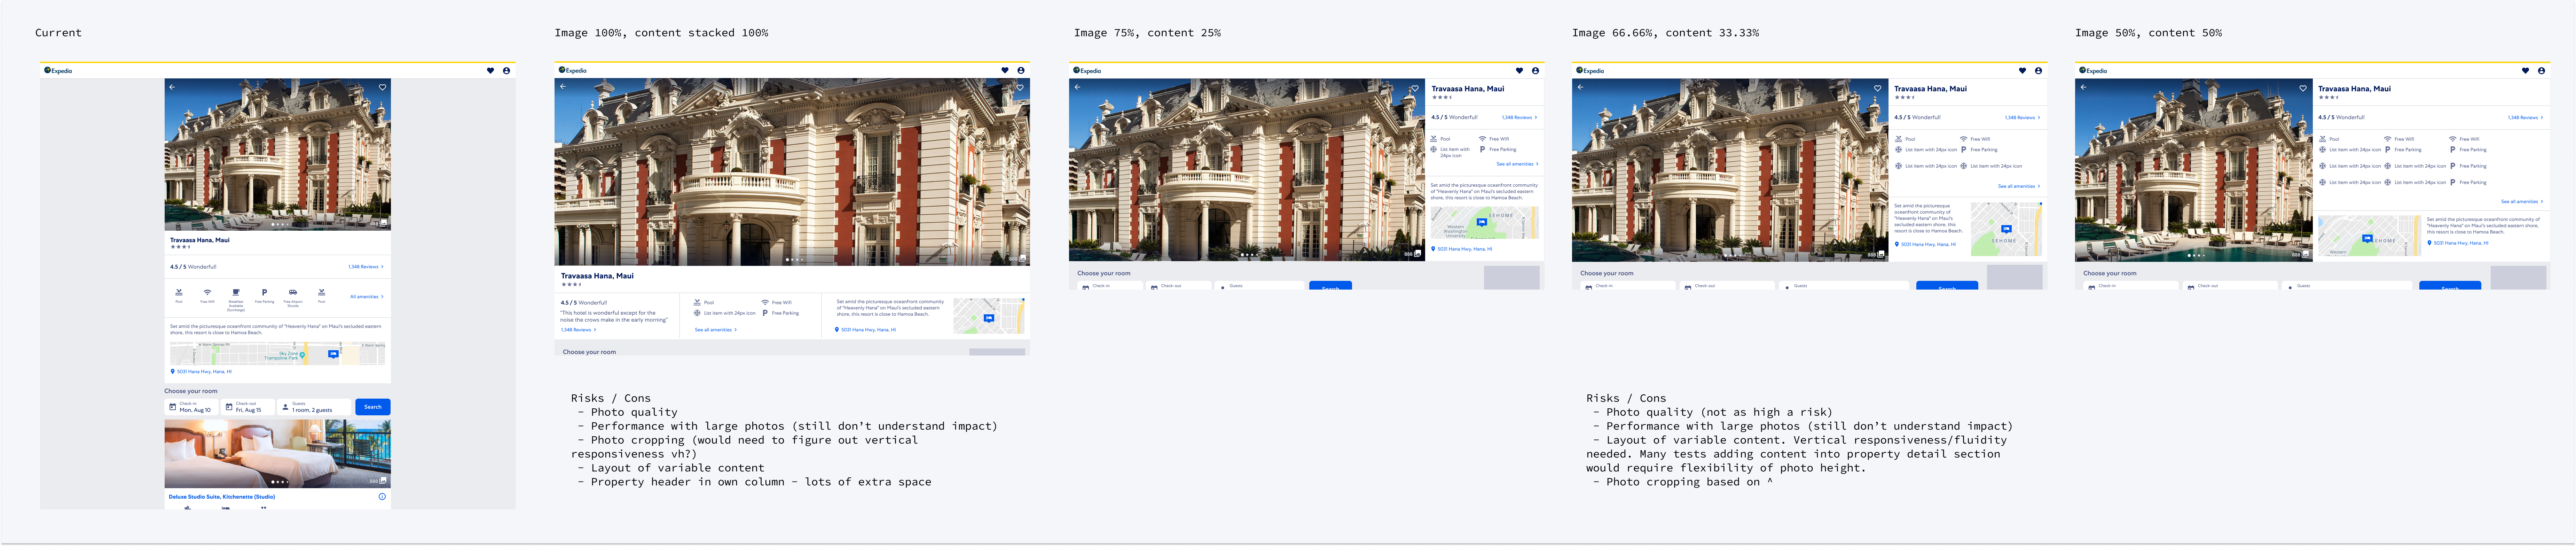The height and width of the screenshot is (546, 2576).
Task: Open the hotel room photo in Current mockup
Action: (278, 453)
